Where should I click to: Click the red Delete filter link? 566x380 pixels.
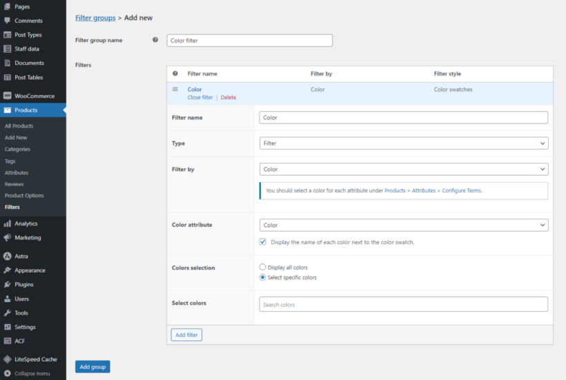(x=228, y=97)
